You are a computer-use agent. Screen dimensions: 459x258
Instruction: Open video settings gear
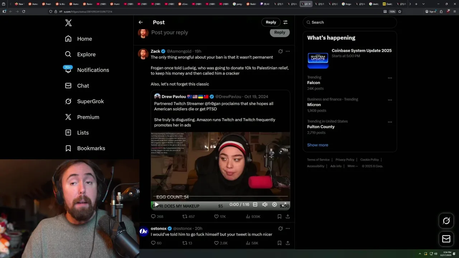click(274, 205)
